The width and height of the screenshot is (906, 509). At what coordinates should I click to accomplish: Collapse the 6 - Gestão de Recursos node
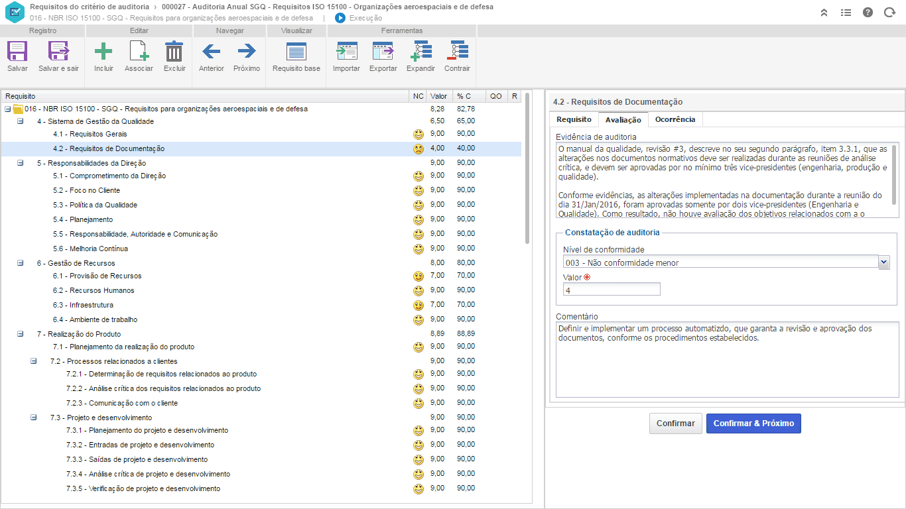pos(20,263)
